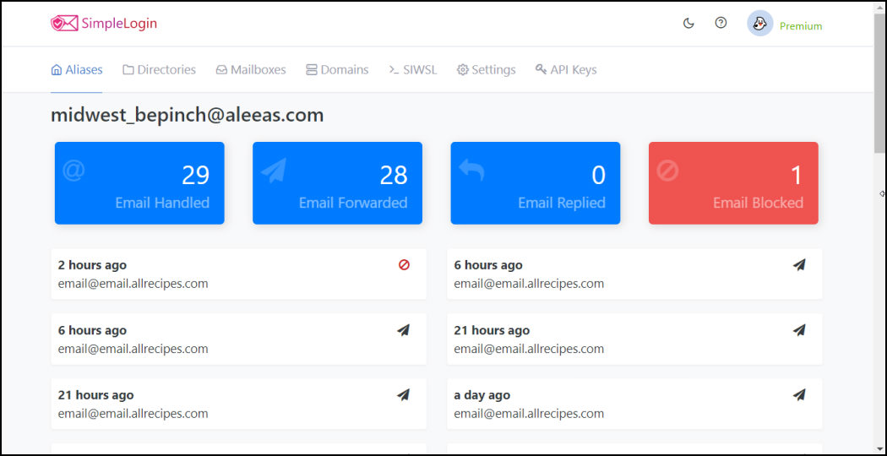The image size is (887, 456).
Task: Click the Email Forwarded stat card
Action: coord(338,182)
